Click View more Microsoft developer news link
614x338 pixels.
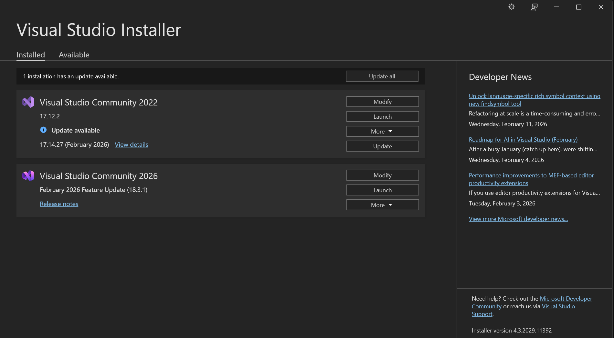[x=518, y=219]
